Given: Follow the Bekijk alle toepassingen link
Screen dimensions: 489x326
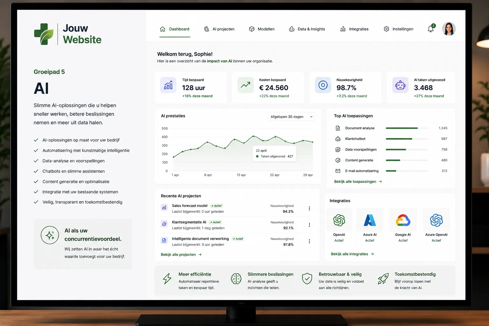Looking at the screenshot, I should (358, 181).
